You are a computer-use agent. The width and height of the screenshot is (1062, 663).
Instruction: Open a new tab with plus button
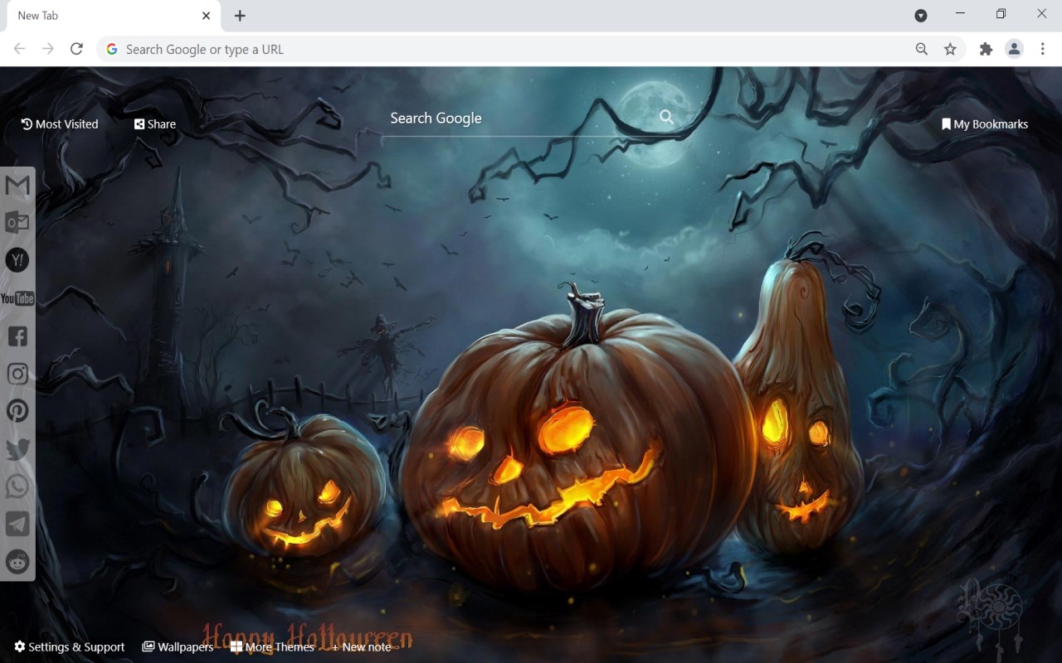point(240,16)
